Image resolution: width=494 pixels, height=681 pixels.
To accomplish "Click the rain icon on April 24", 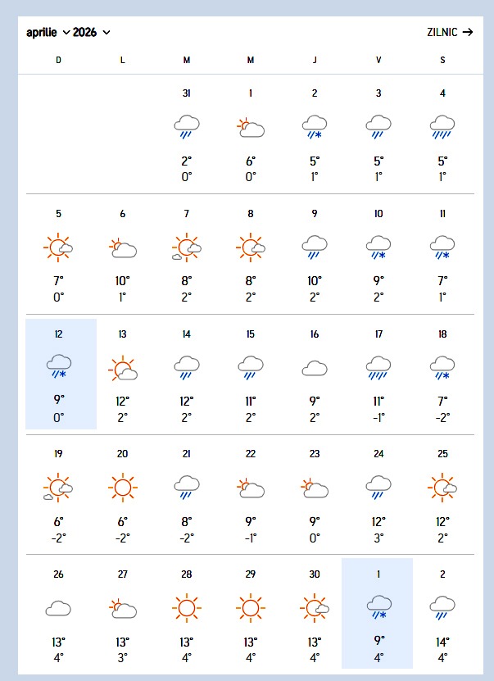I will [378, 488].
